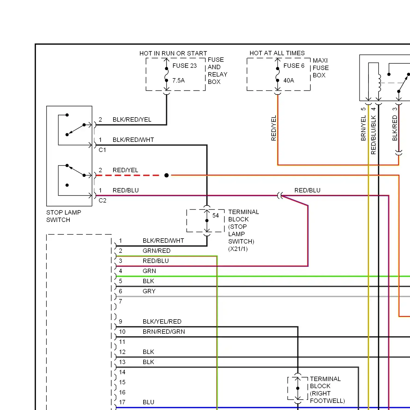The image size is (410, 410).
Task: Click the TERMINAL BLOCK (RIGHT FOOTWELL) caption
Action: pos(327,390)
